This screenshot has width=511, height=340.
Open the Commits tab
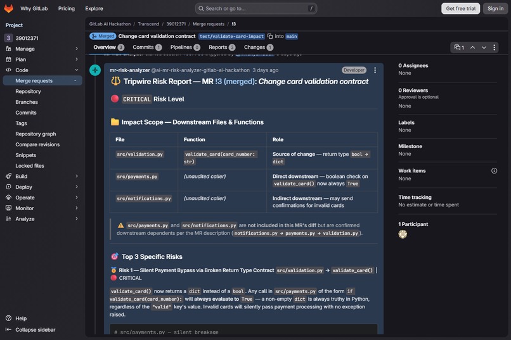click(x=147, y=47)
